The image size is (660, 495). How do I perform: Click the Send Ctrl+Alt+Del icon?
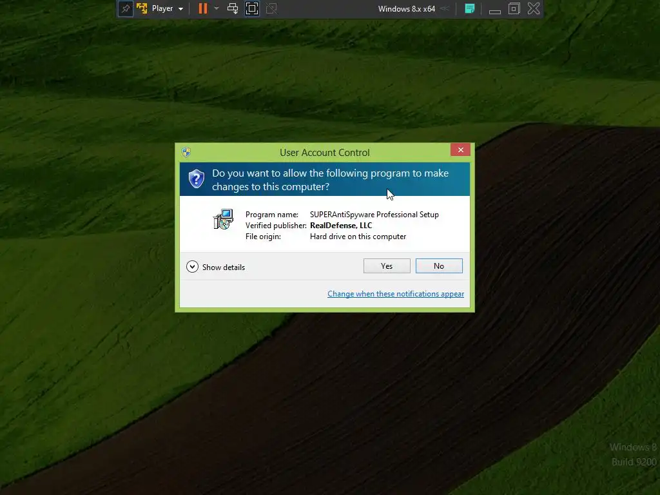pyautogui.click(x=232, y=8)
